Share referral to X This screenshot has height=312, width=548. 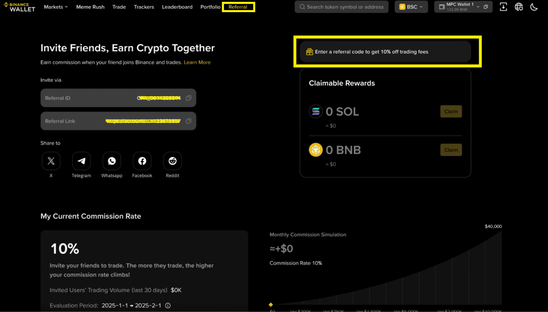[51, 161]
